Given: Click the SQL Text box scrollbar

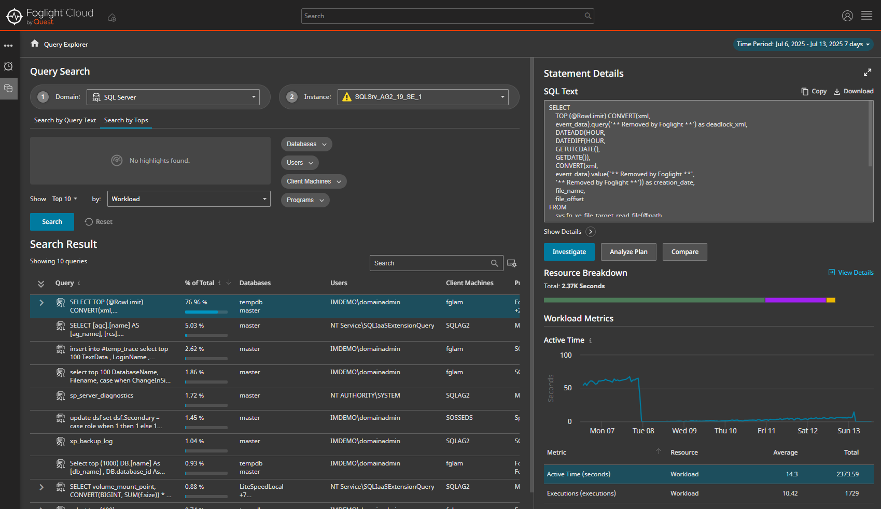Looking at the screenshot, I should [871, 134].
